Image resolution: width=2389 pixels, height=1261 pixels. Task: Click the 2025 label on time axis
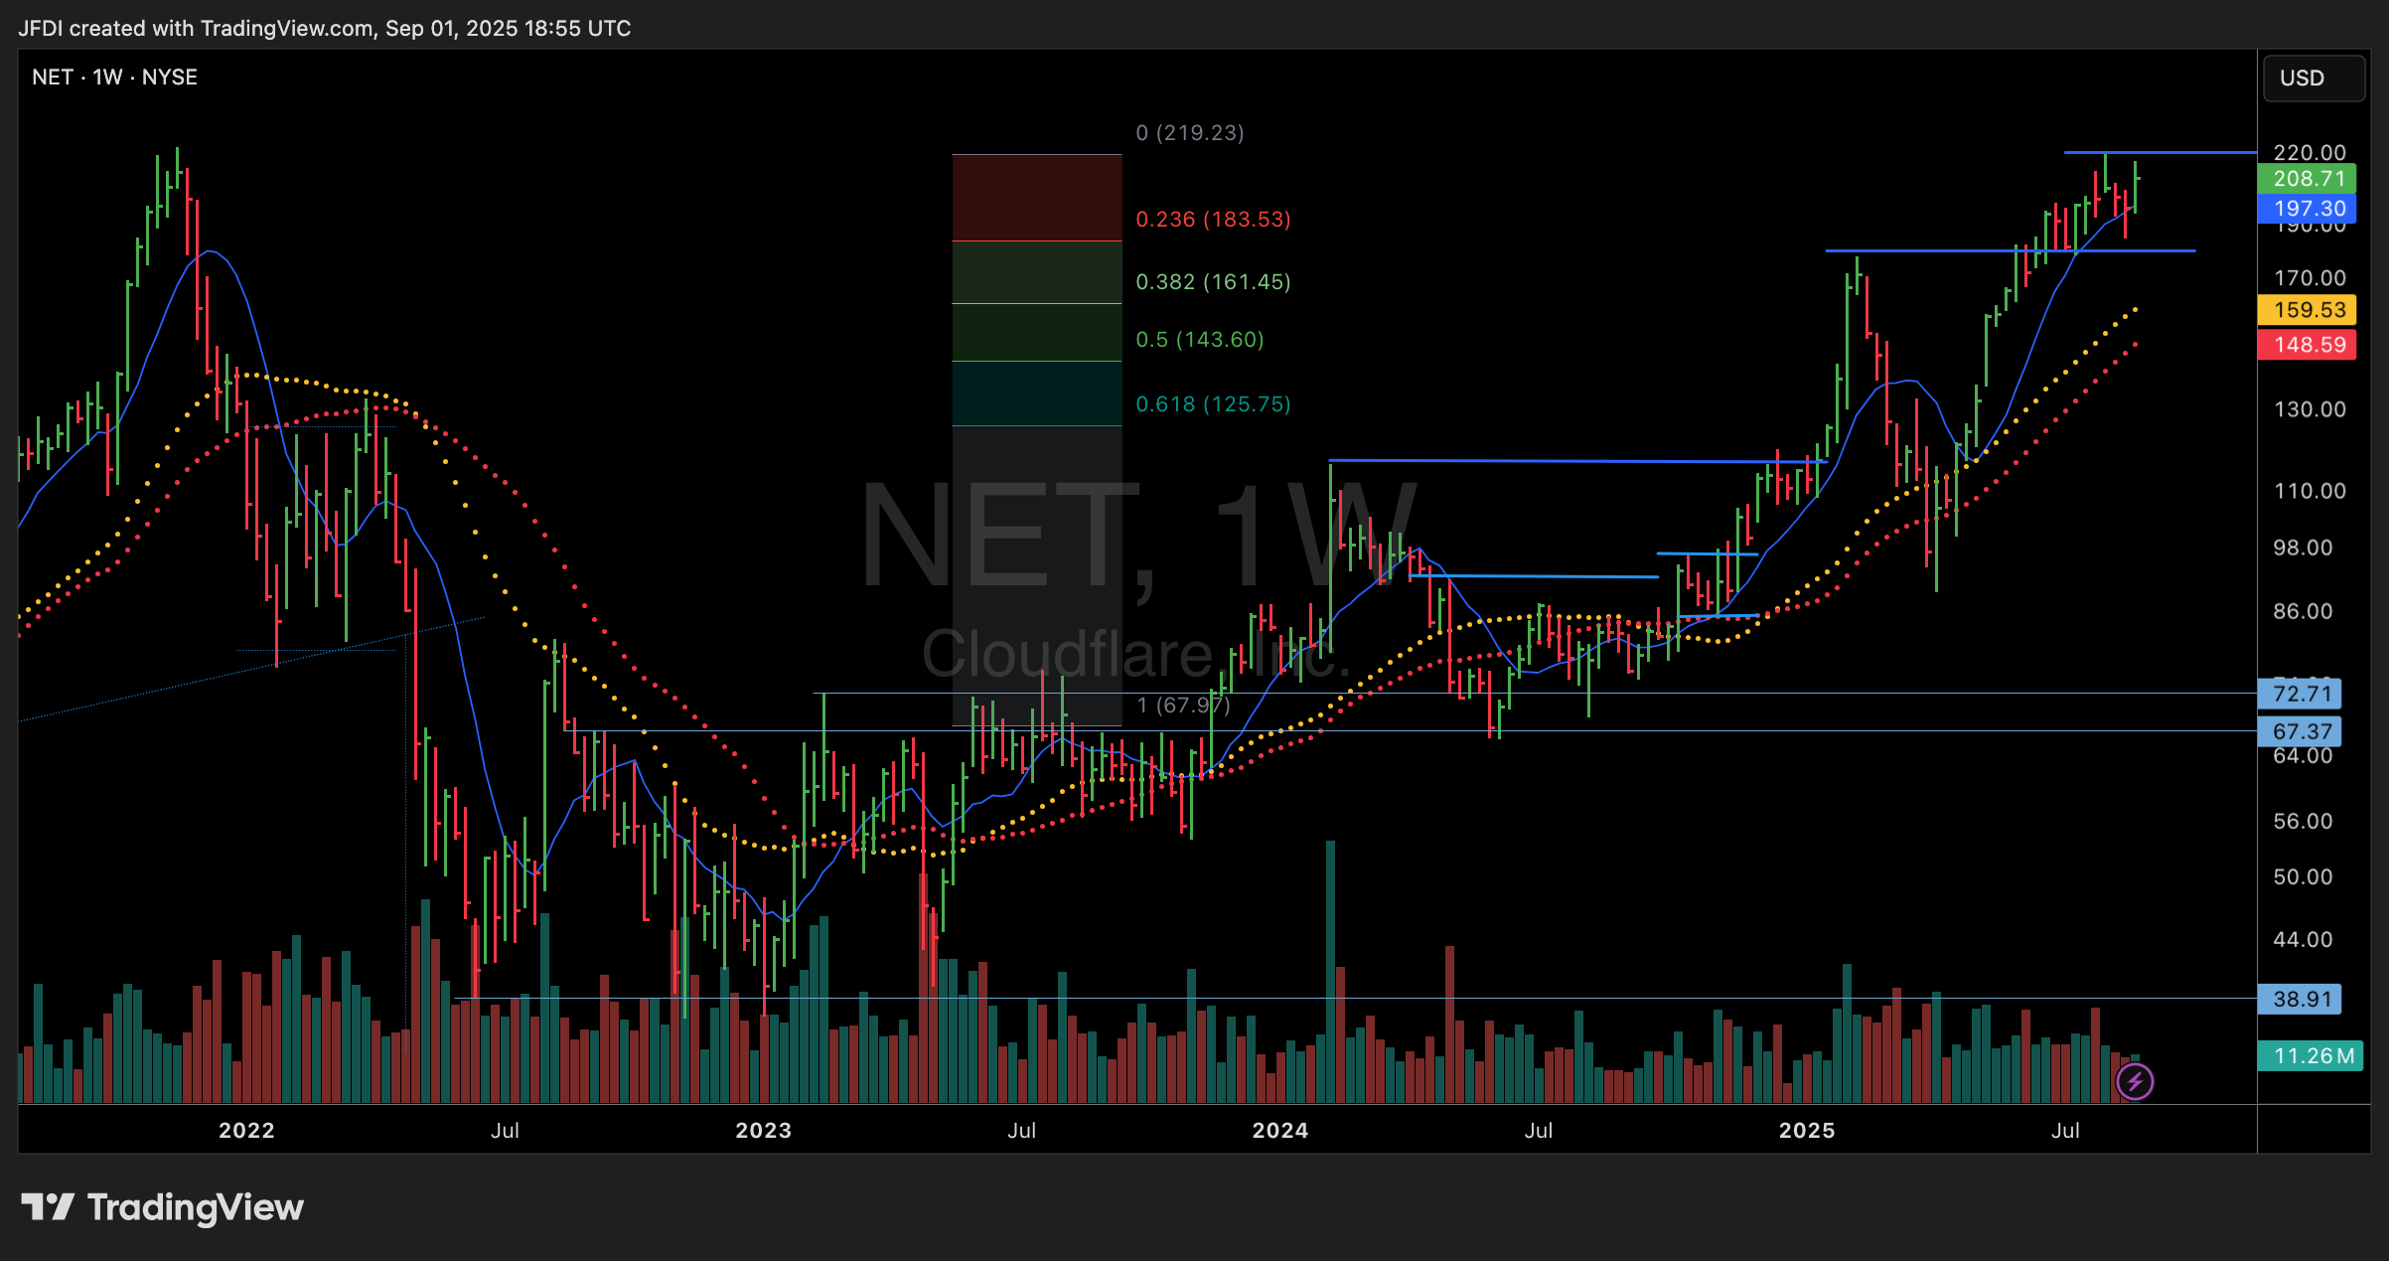coord(1806,1130)
